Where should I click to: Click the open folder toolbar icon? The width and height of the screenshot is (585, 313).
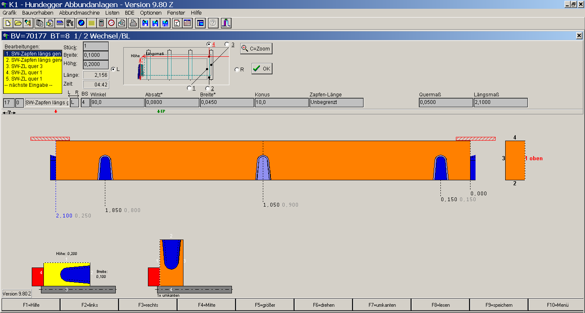pyautogui.click(x=18, y=23)
